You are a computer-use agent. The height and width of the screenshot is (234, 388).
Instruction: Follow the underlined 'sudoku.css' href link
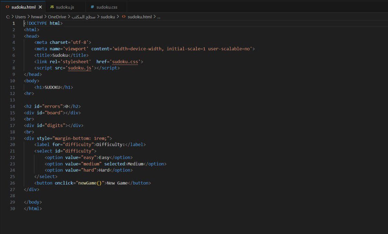click(125, 62)
